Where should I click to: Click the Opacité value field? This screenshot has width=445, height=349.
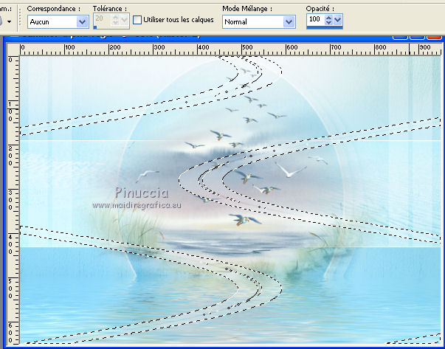tap(315, 19)
